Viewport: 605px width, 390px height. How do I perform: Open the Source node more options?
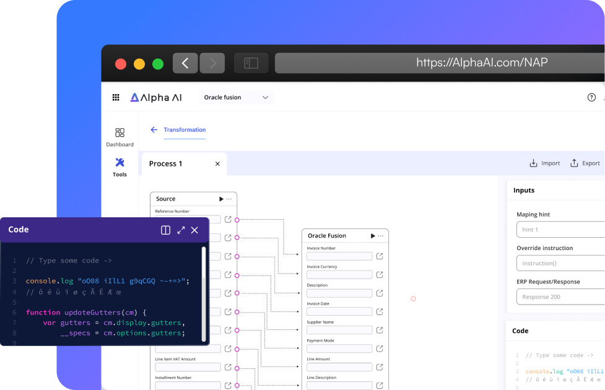pos(229,199)
